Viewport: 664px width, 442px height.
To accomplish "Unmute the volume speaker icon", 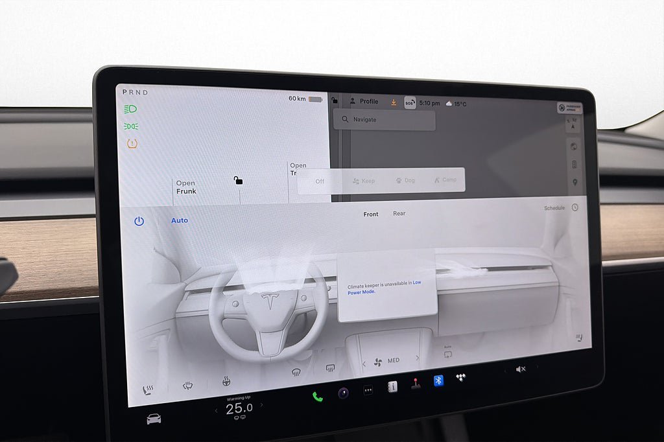I will pos(520,369).
